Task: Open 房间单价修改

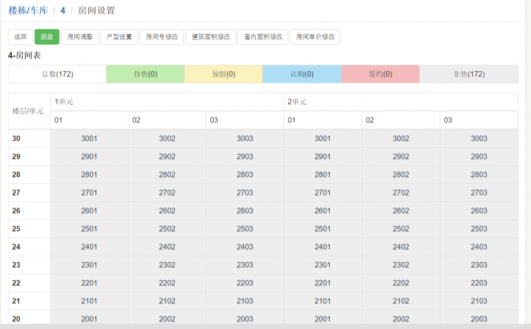Action: pyautogui.click(x=315, y=37)
